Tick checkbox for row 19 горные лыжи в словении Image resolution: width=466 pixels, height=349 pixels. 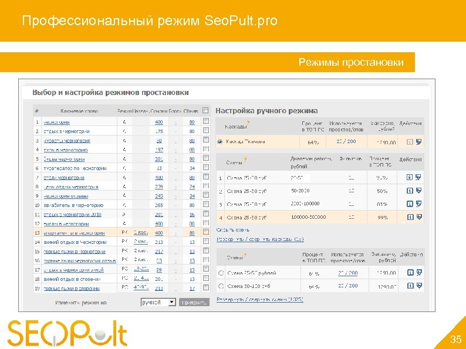(x=205, y=287)
